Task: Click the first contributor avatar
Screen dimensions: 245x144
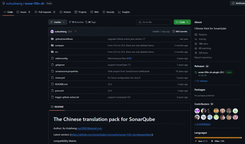Action: (197, 111)
